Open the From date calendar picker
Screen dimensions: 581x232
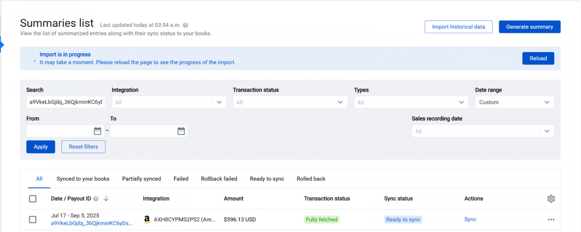click(x=97, y=131)
